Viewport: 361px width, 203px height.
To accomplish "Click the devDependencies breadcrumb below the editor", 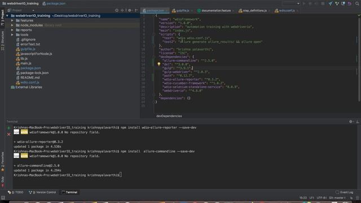I will pyautogui.click(x=169, y=116).
